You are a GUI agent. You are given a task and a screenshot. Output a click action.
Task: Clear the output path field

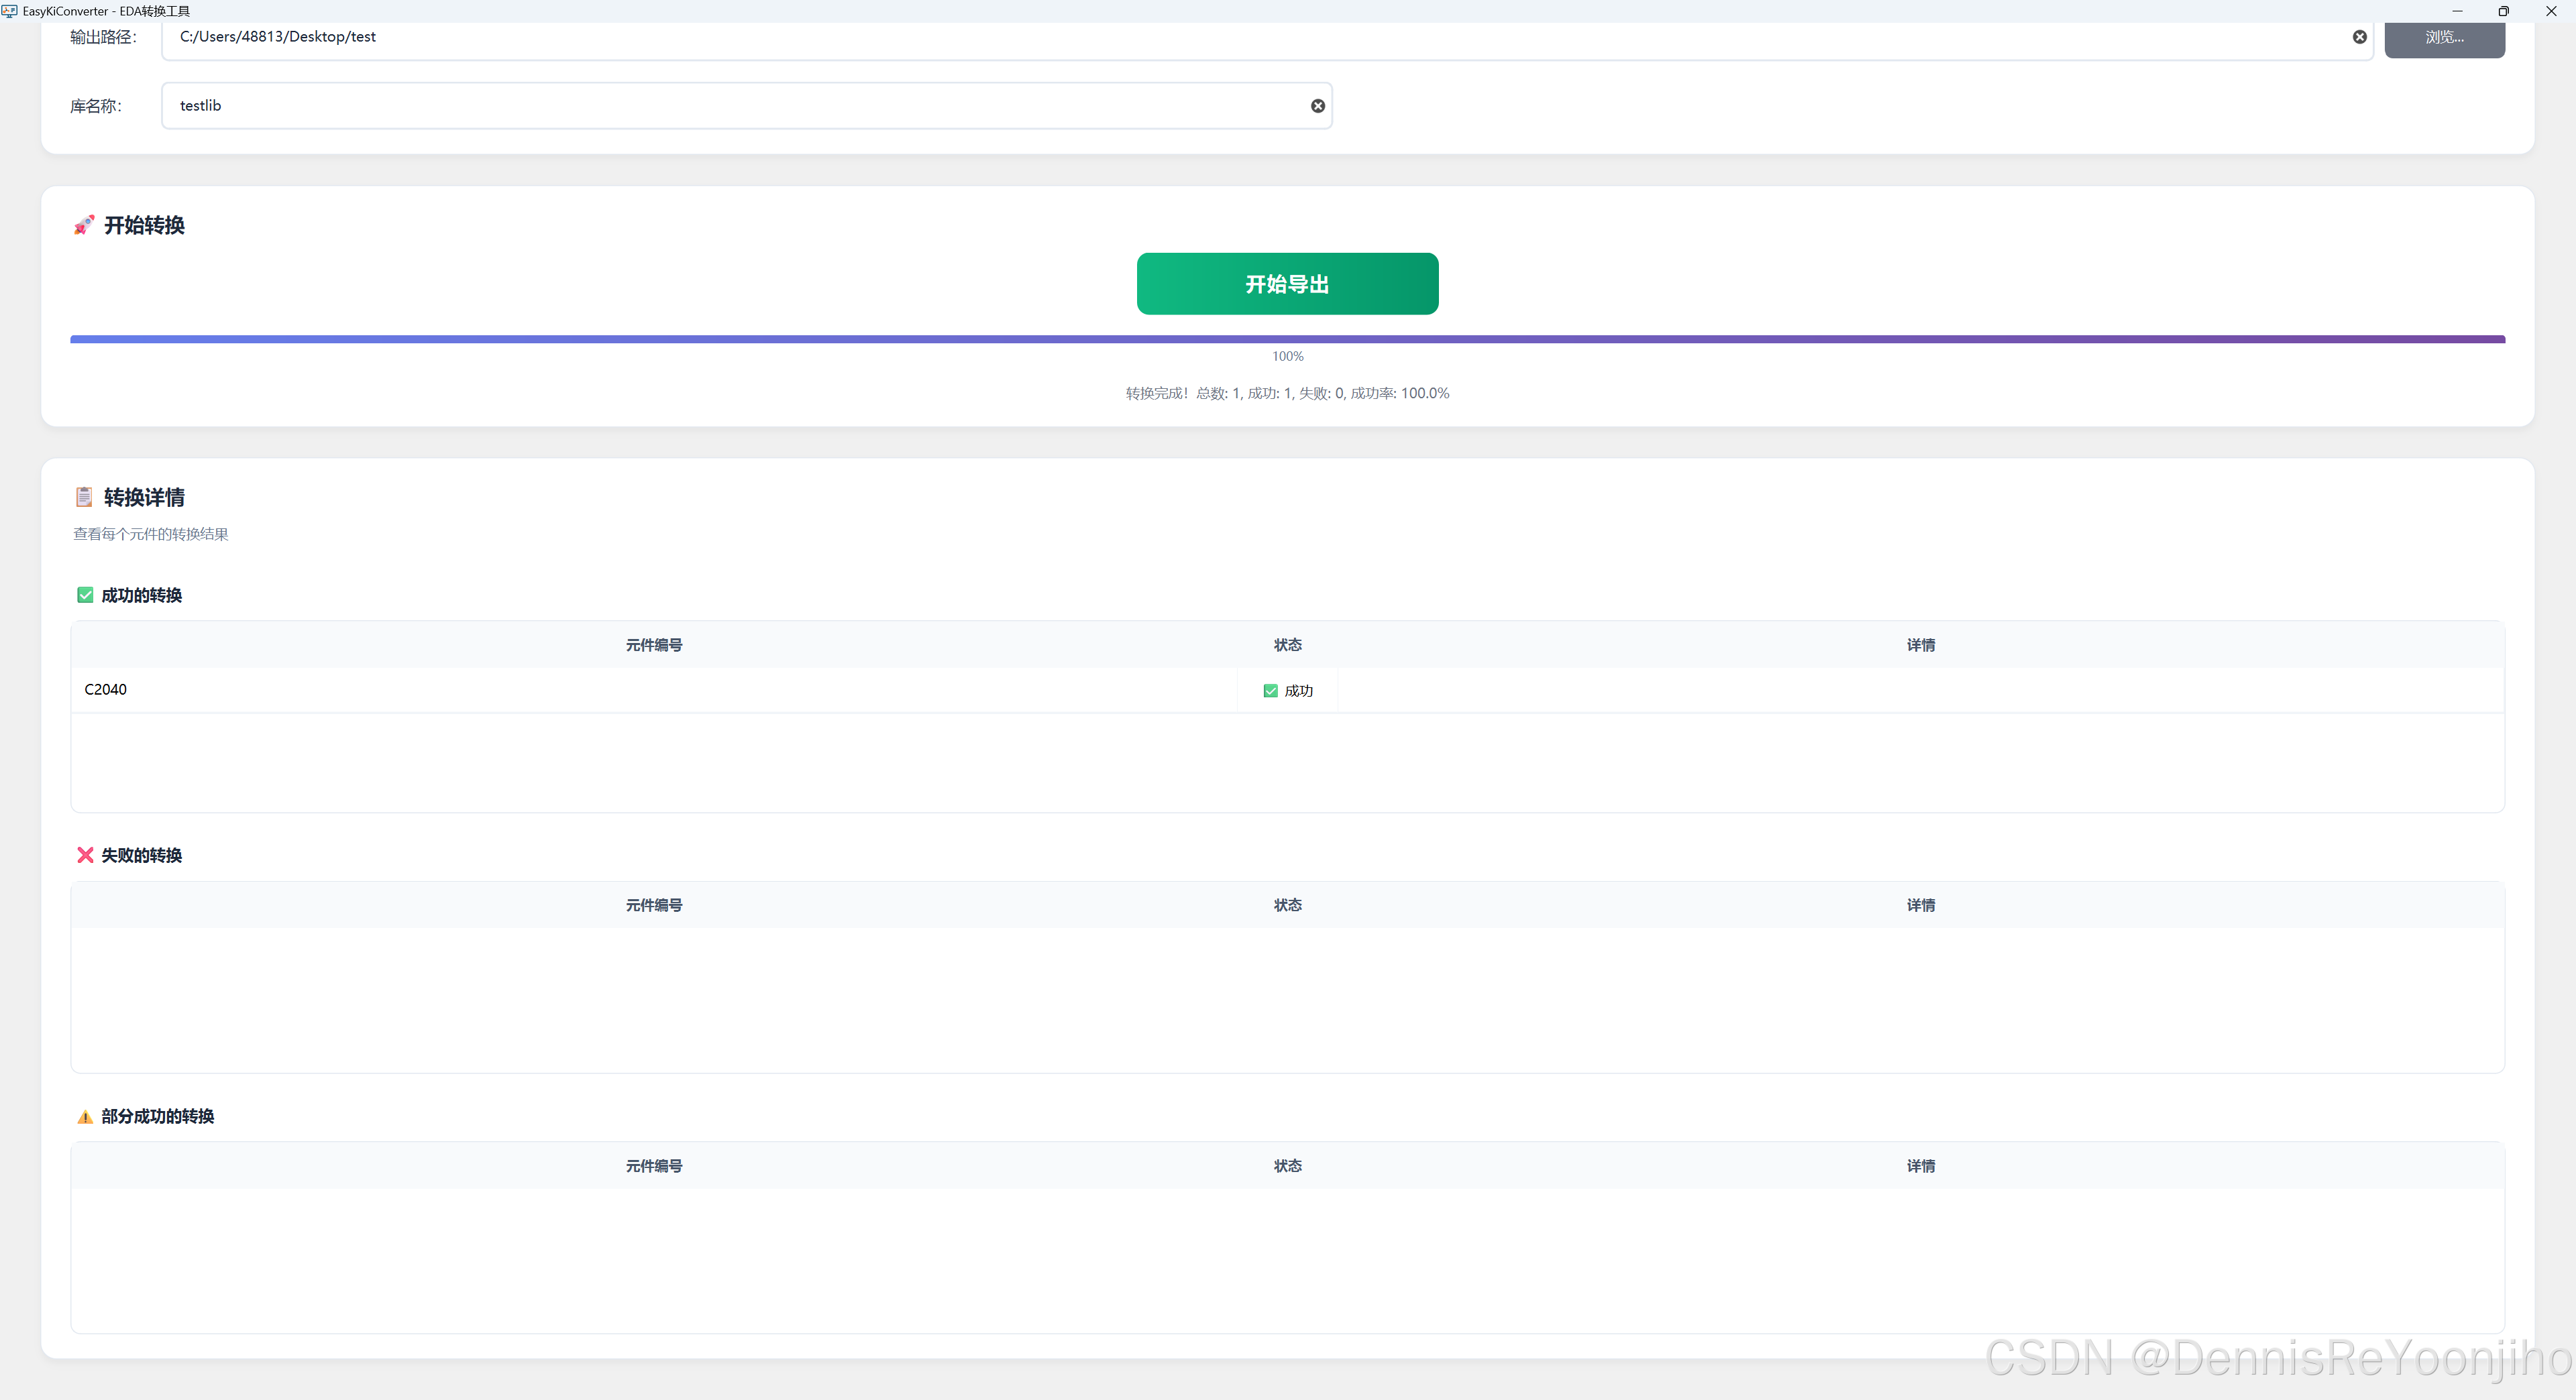tap(2359, 37)
